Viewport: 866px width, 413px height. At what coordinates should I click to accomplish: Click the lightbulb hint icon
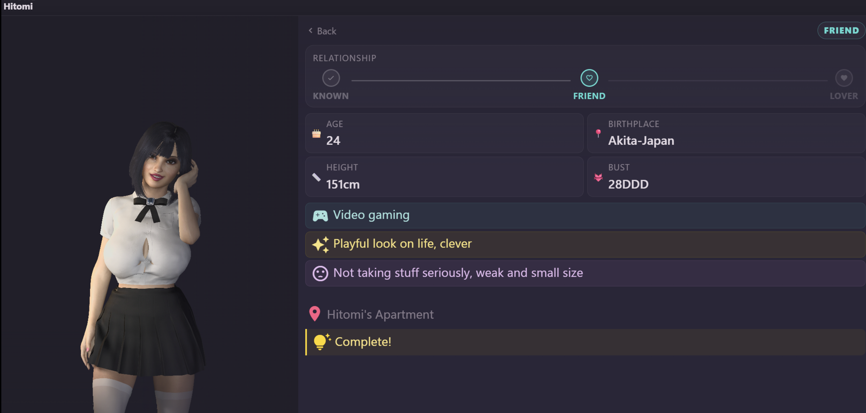(x=321, y=342)
